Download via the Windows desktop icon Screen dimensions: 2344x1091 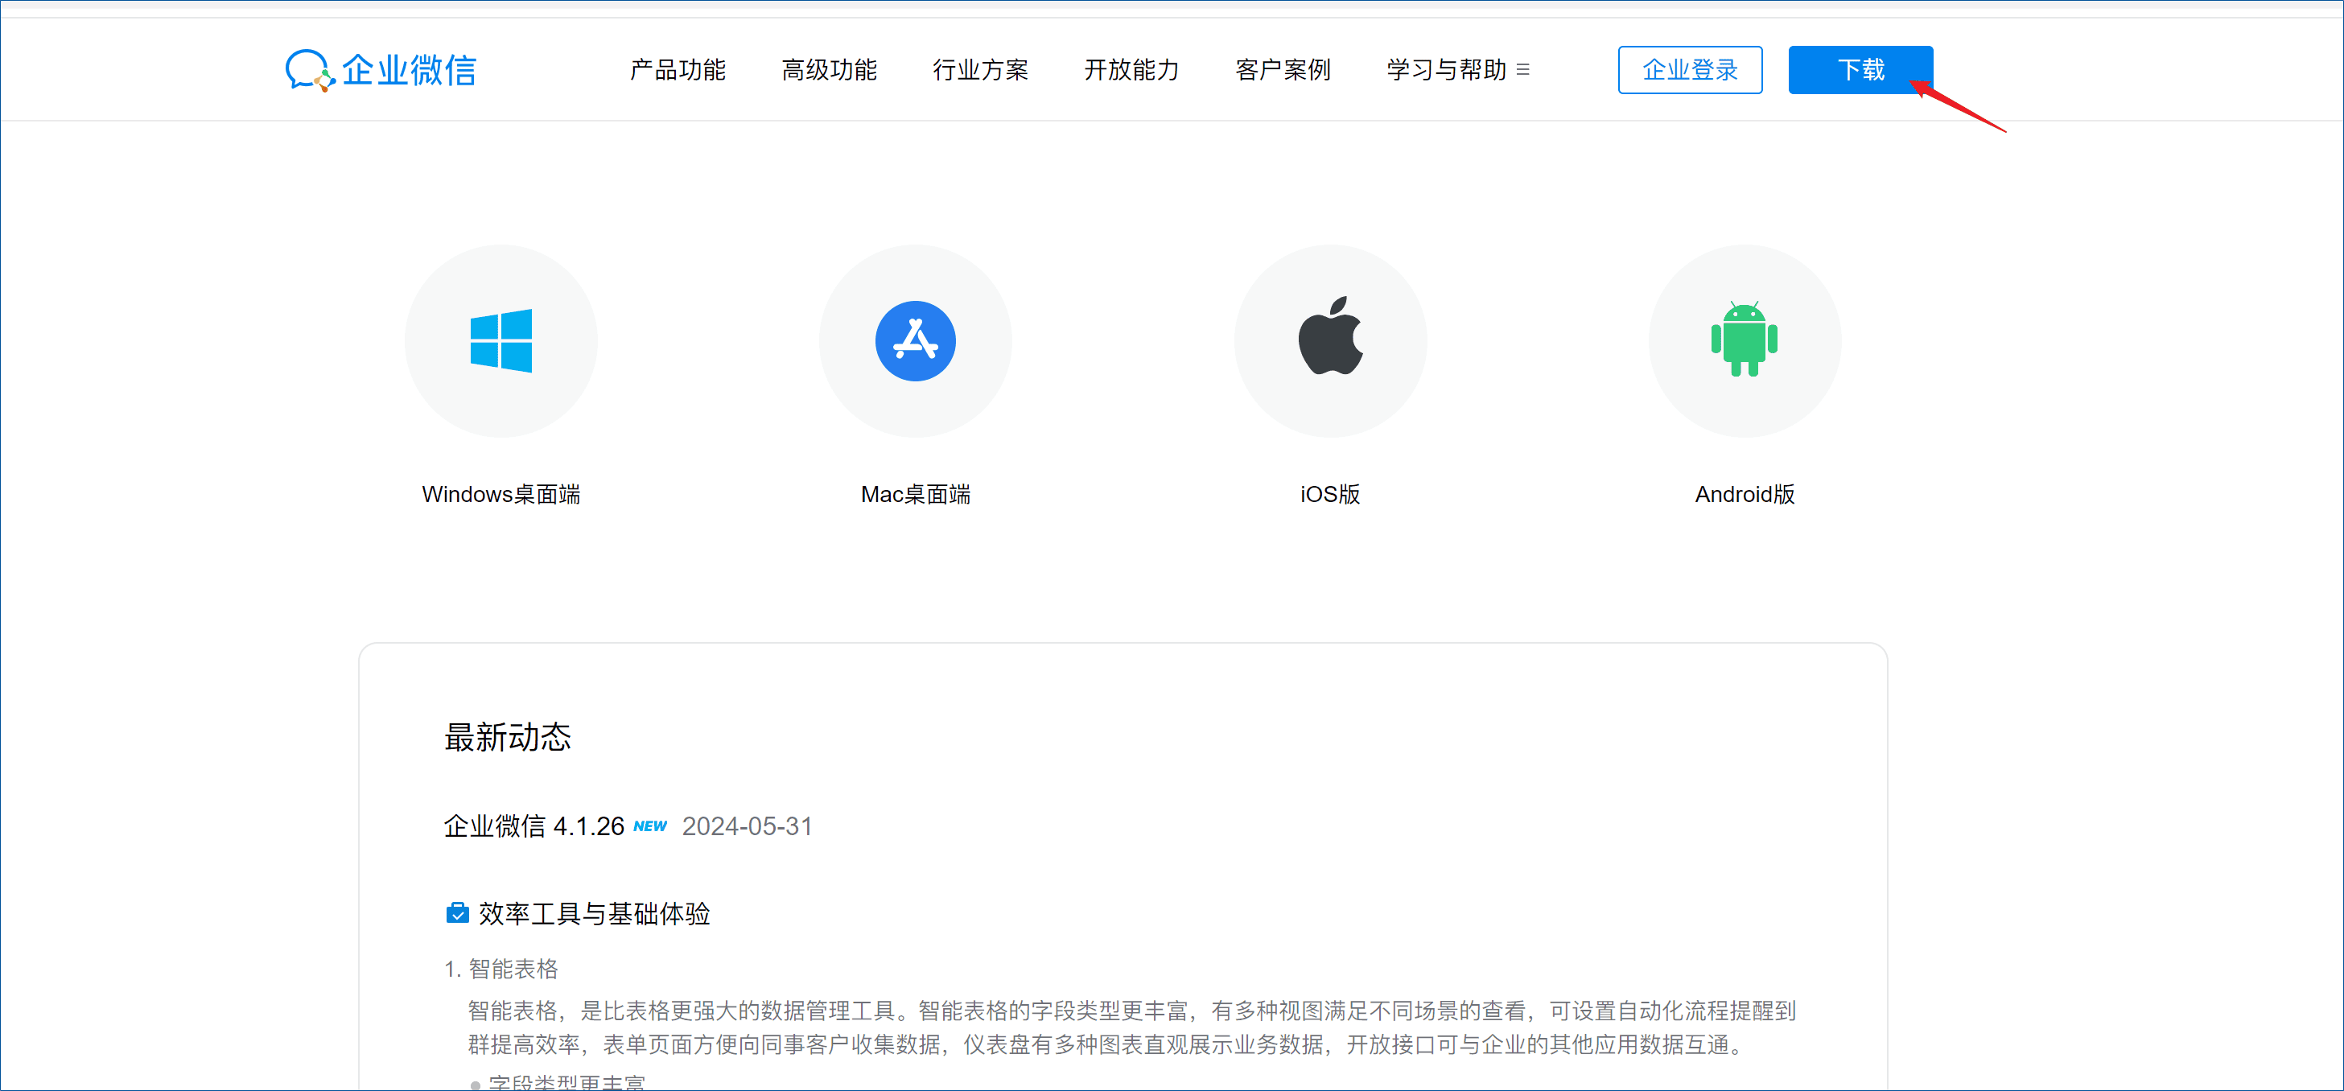pos(501,341)
